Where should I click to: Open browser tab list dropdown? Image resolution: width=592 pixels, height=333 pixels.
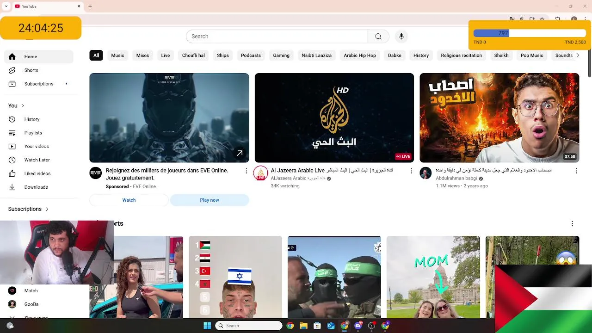click(6, 6)
